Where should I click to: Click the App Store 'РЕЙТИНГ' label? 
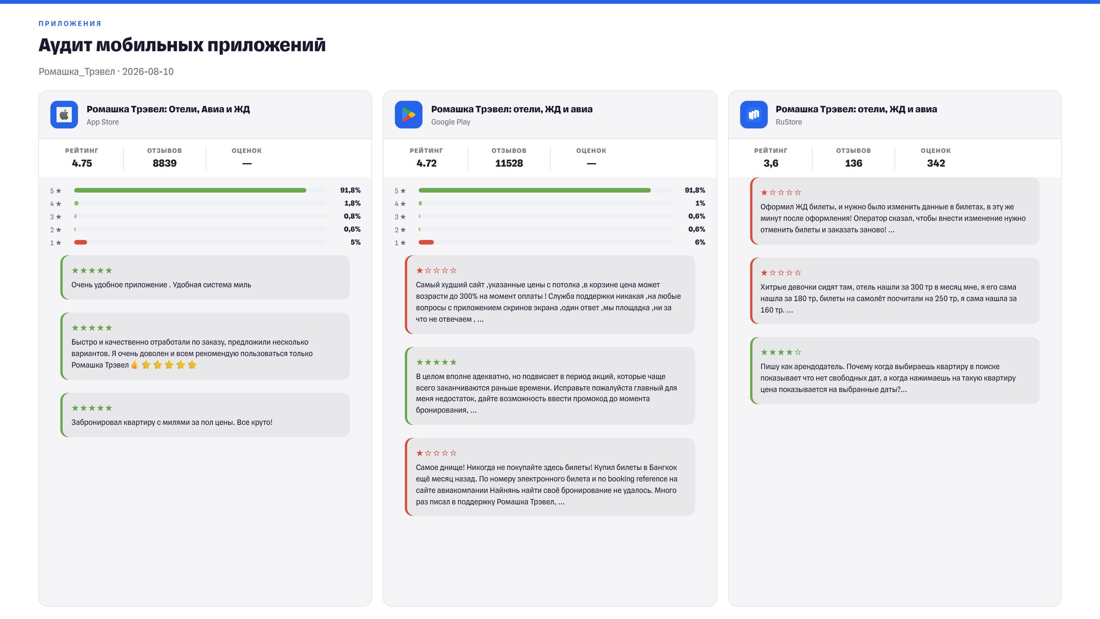pyautogui.click(x=82, y=151)
